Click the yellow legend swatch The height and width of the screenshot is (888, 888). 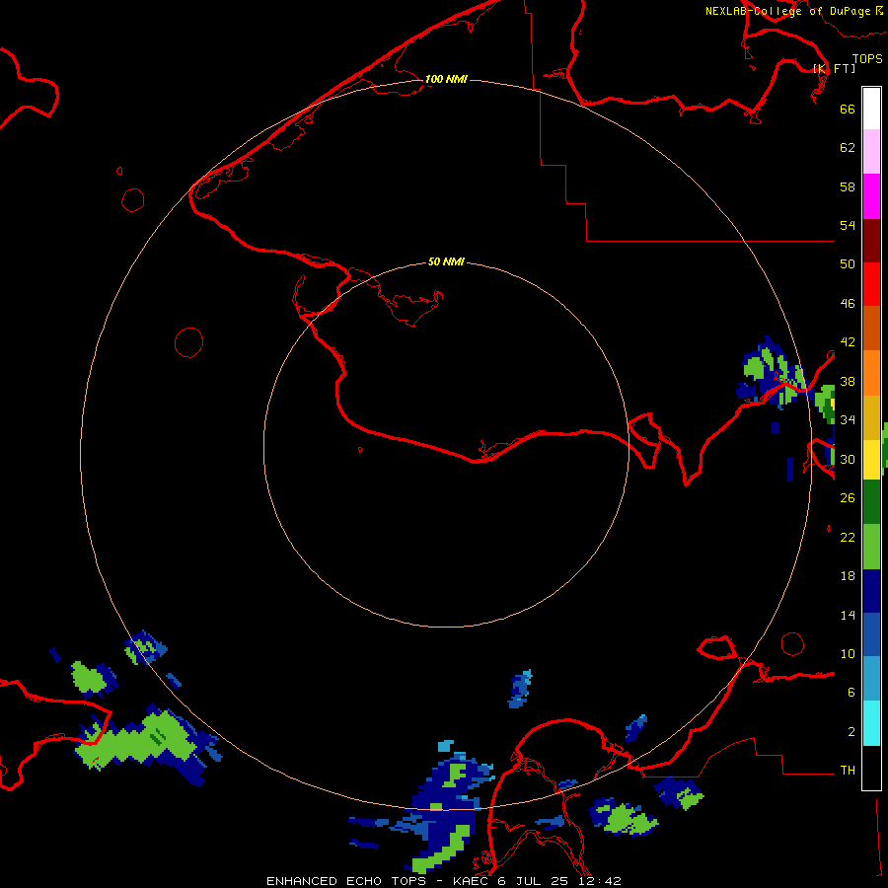click(x=871, y=459)
